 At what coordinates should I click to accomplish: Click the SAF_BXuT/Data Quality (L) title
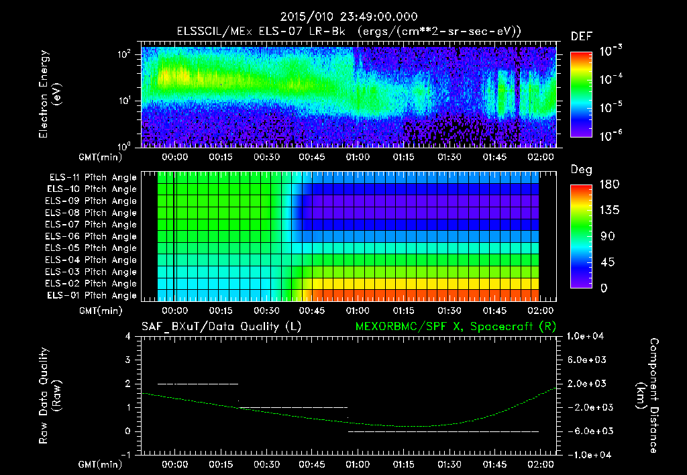point(221,327)
